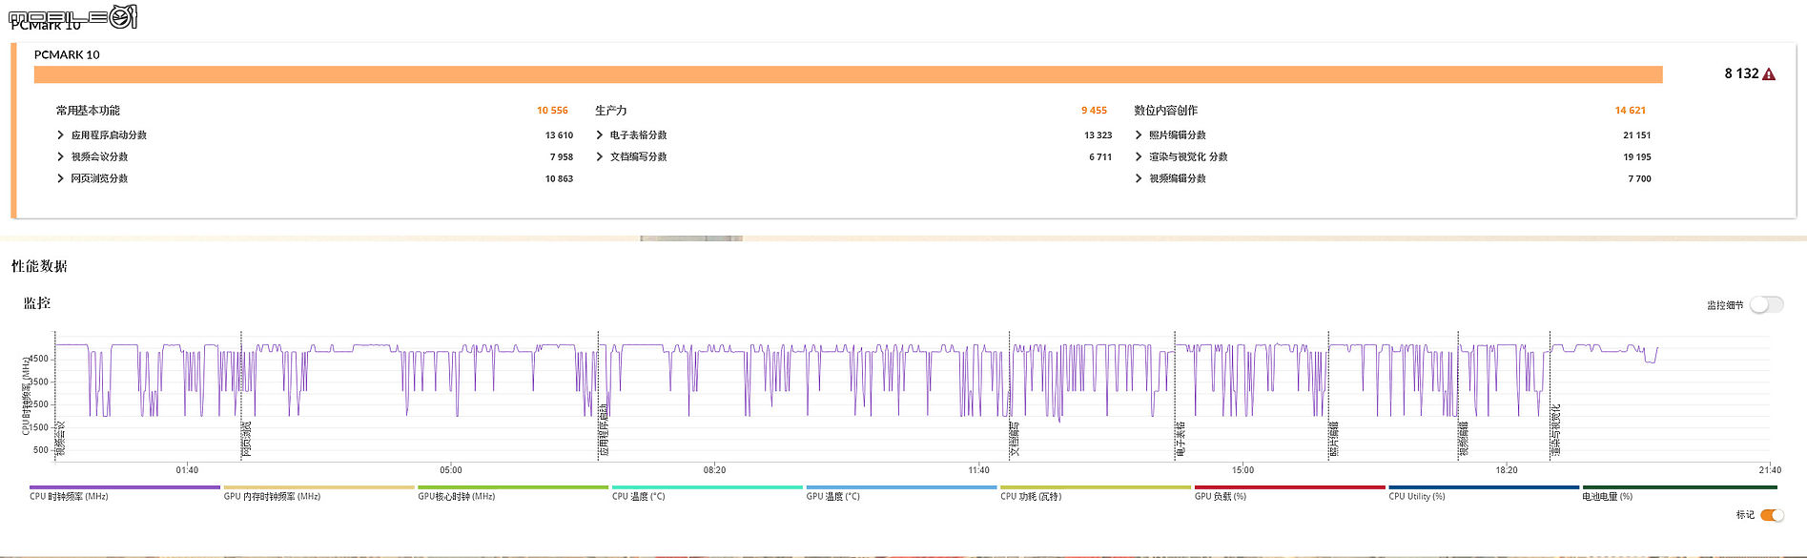Viewport: 1807px width, 558px height.
Task: Click the writing score 6 711
Action: [1100, 157]
